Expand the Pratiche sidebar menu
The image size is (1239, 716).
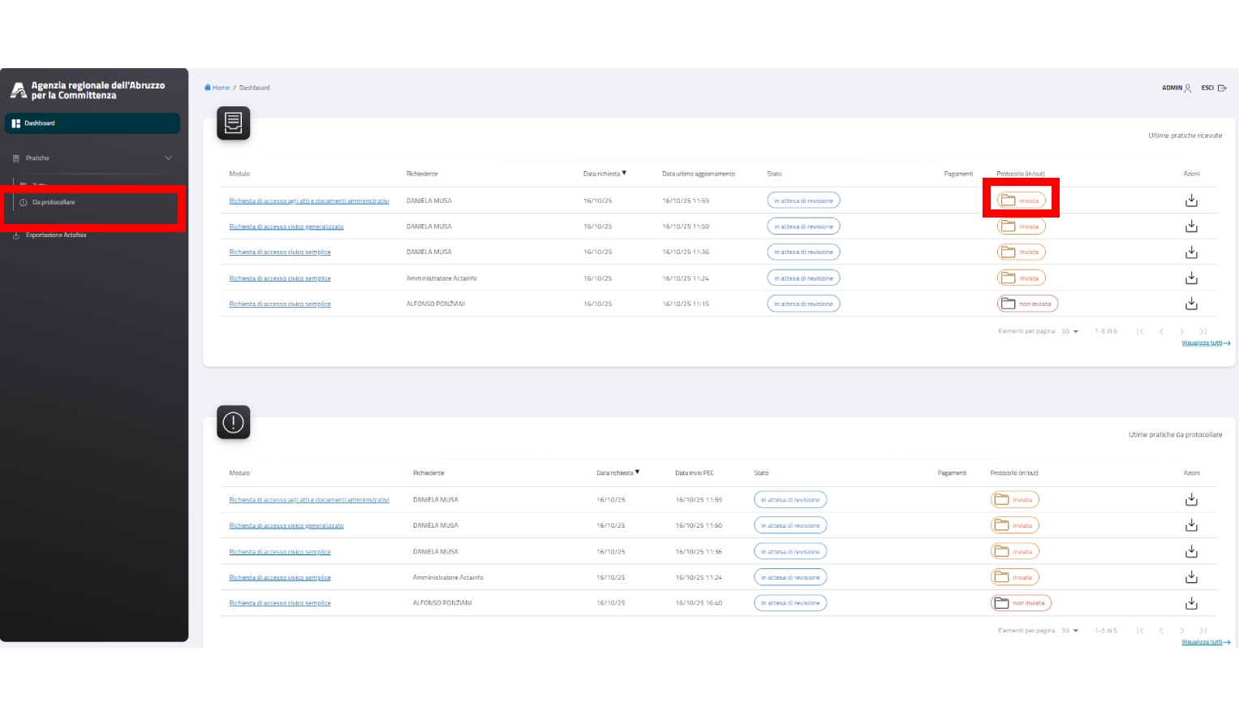point(168,158)
